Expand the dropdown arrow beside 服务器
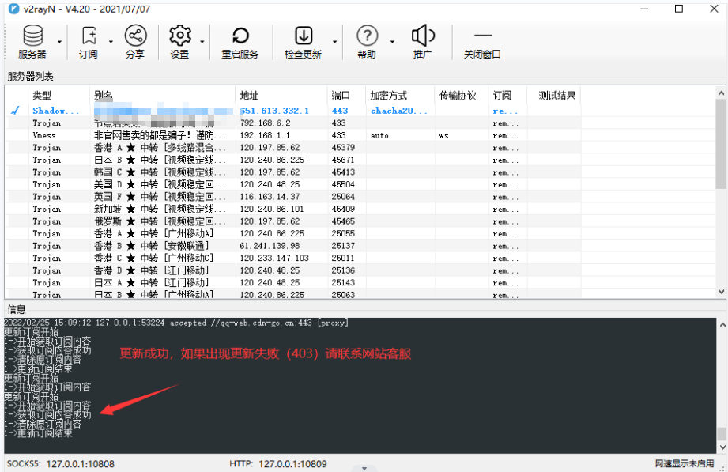Image resolution: width=728 pixels, height=472 pixels. point(60,41)
